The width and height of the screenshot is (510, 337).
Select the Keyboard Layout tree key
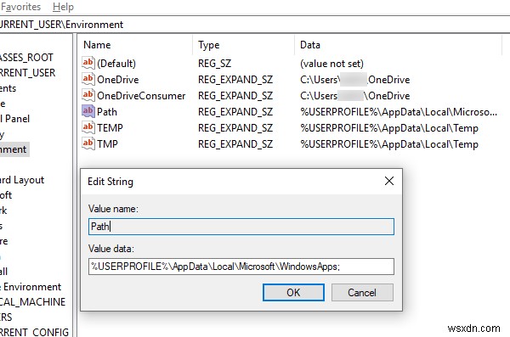point(22,180)
